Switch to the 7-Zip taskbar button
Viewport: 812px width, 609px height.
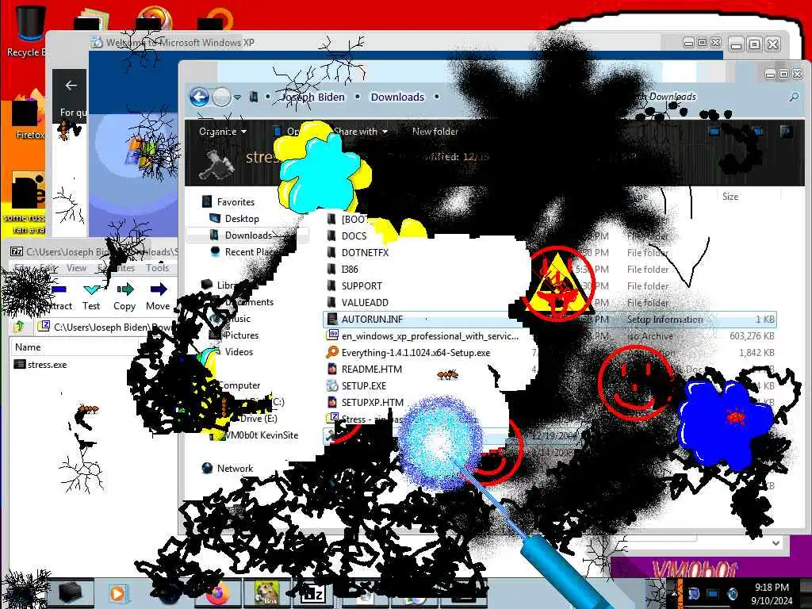313,593
